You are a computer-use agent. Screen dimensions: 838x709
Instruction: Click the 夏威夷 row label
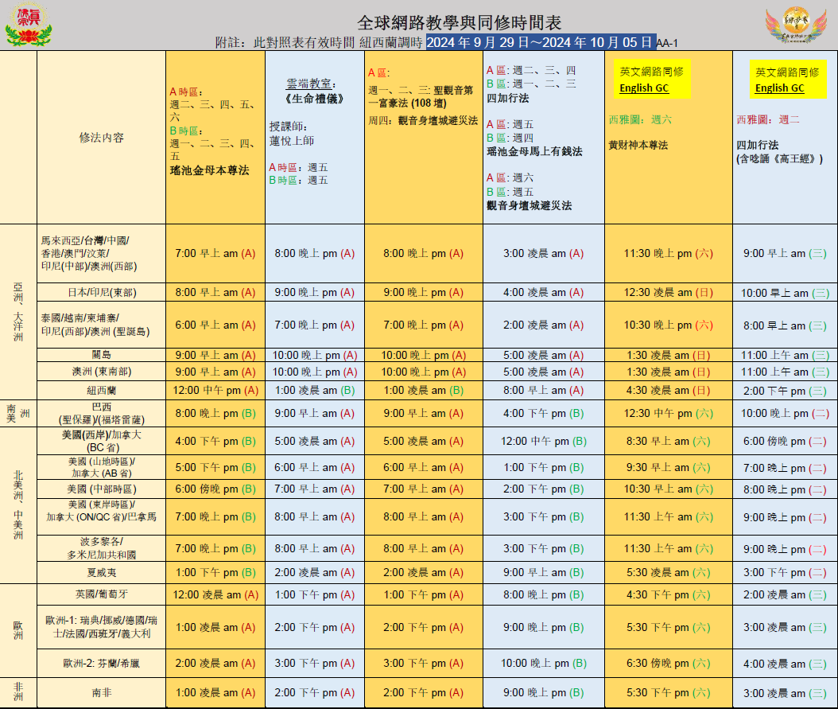coord(101,572)
